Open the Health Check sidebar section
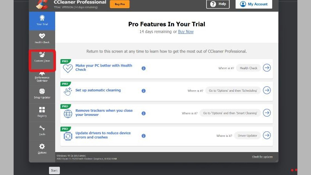Screen dimensions: 311x175 point(42,39)
